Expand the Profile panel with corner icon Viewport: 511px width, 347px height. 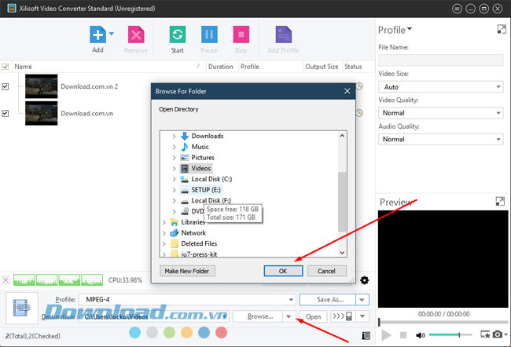(502, 29)
